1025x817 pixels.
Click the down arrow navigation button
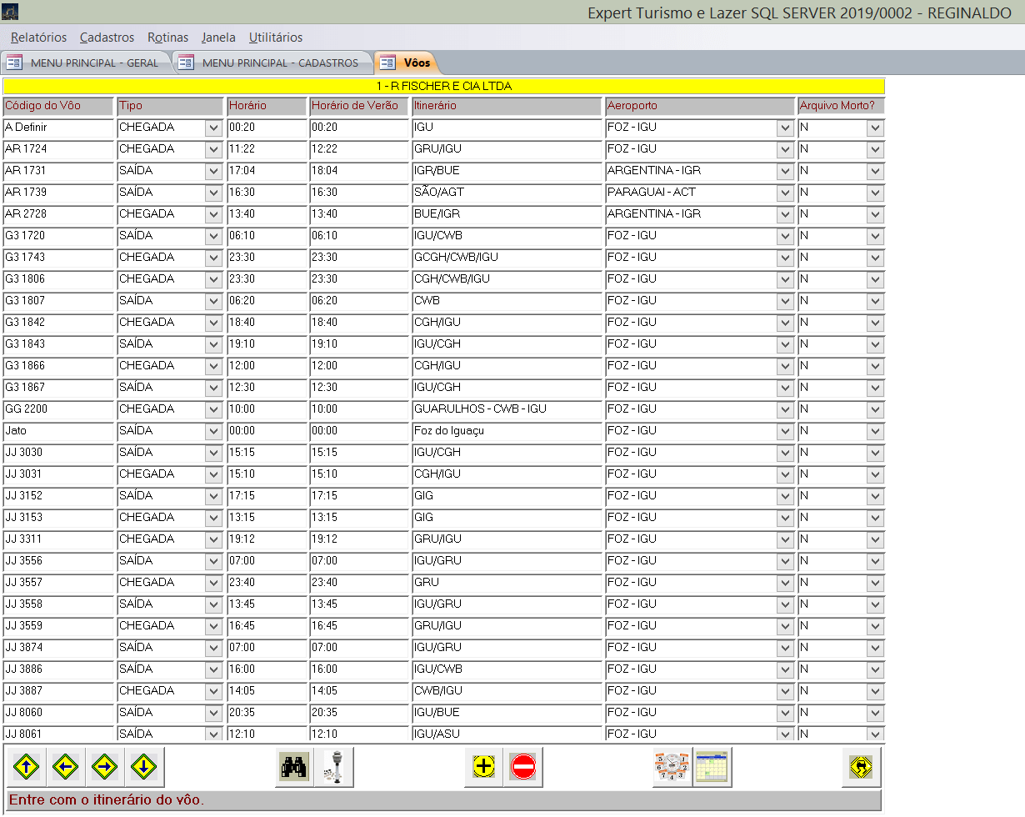tap(144, 766)
